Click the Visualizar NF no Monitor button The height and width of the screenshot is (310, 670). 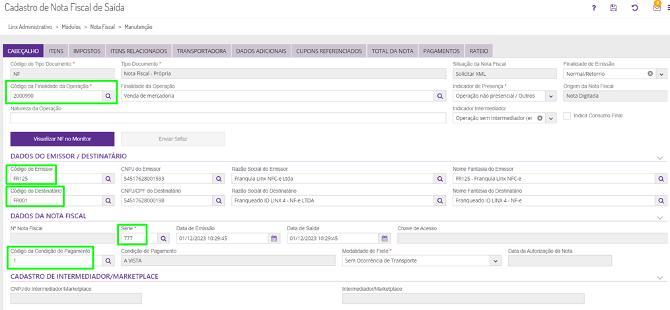[62, 139]
